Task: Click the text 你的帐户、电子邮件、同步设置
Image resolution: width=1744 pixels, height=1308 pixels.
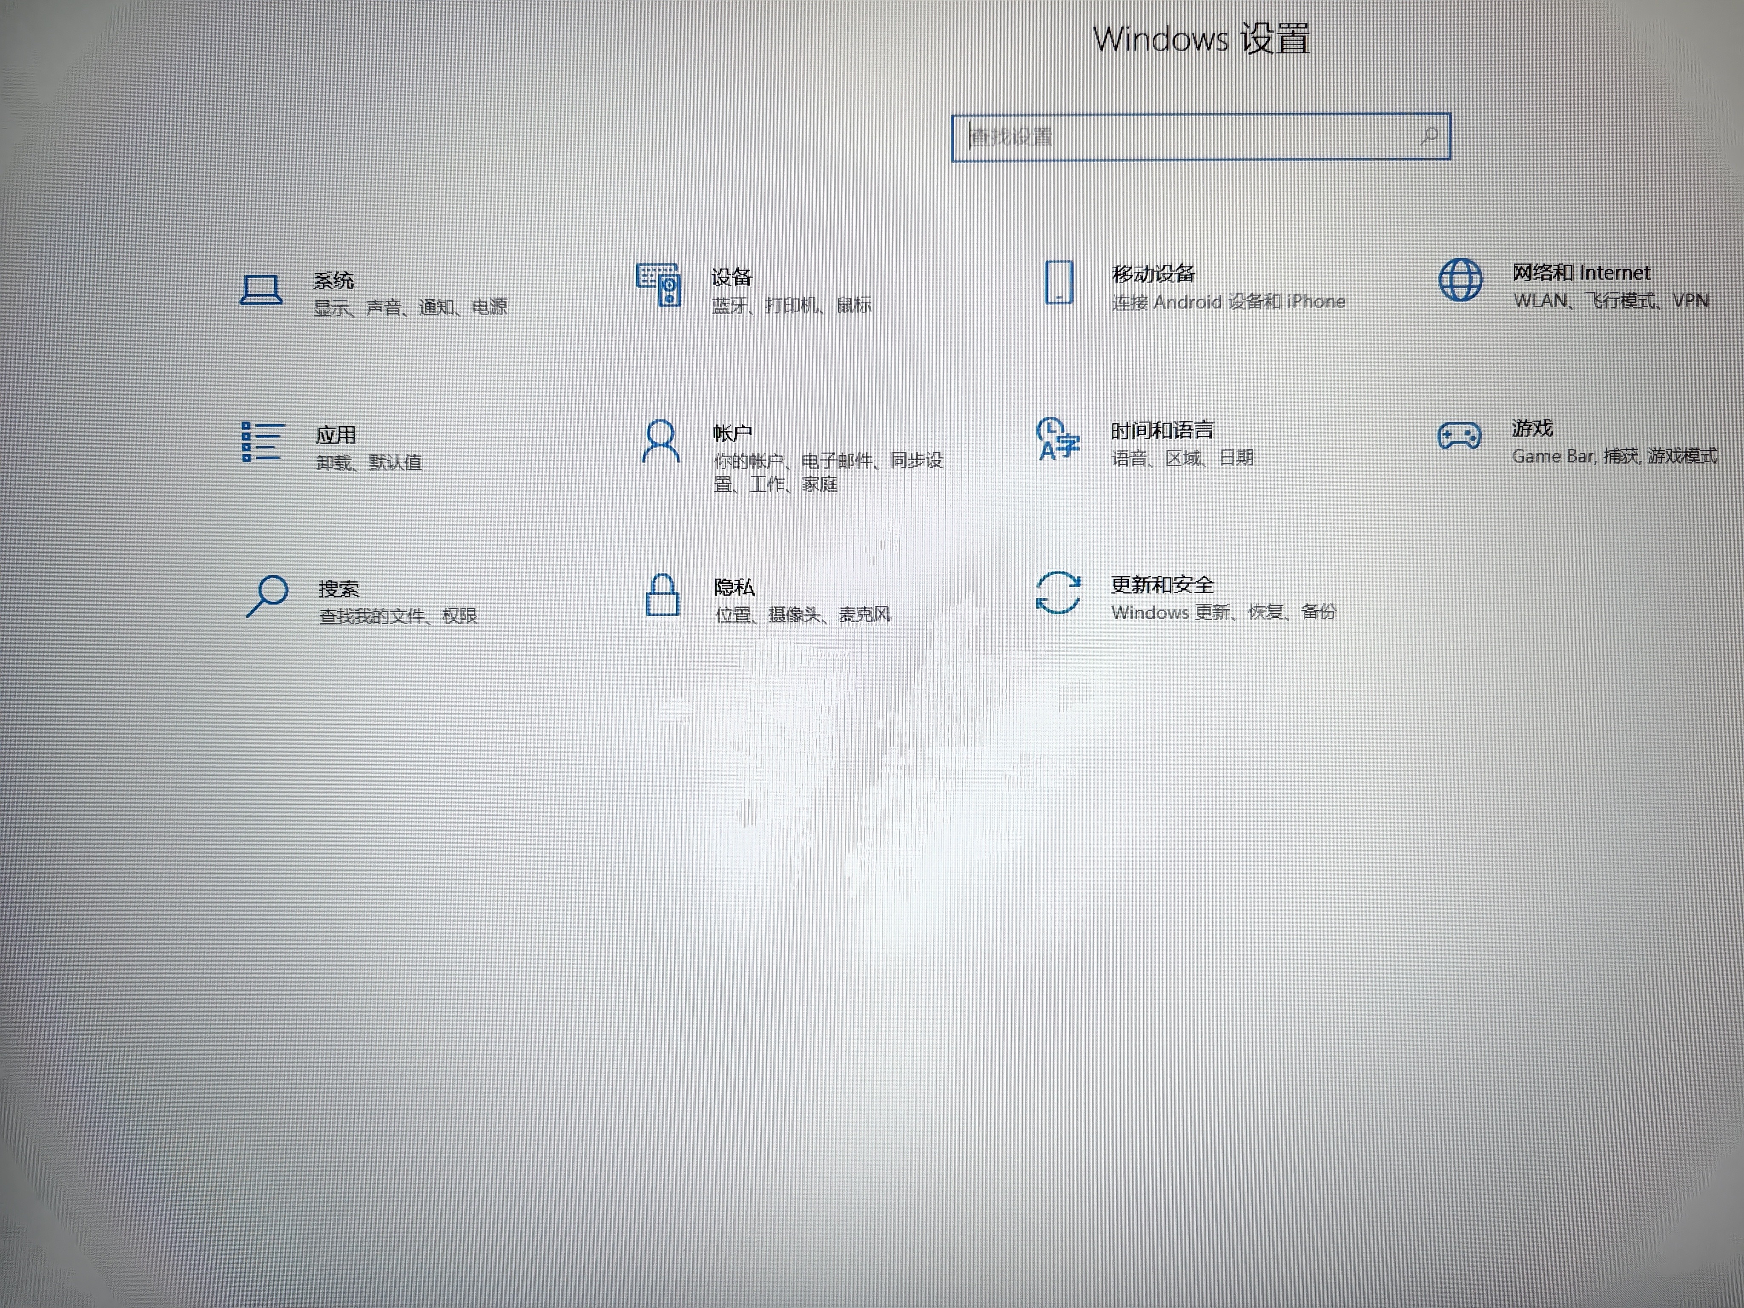Action: [828, 471]
